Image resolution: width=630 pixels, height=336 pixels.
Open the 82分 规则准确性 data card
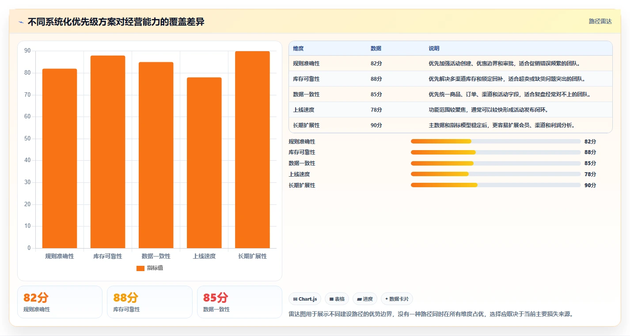(x=60, y=302)
